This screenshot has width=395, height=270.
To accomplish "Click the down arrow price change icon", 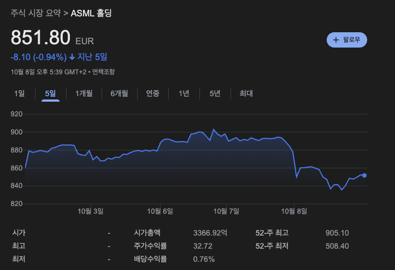I will point(72,57).
